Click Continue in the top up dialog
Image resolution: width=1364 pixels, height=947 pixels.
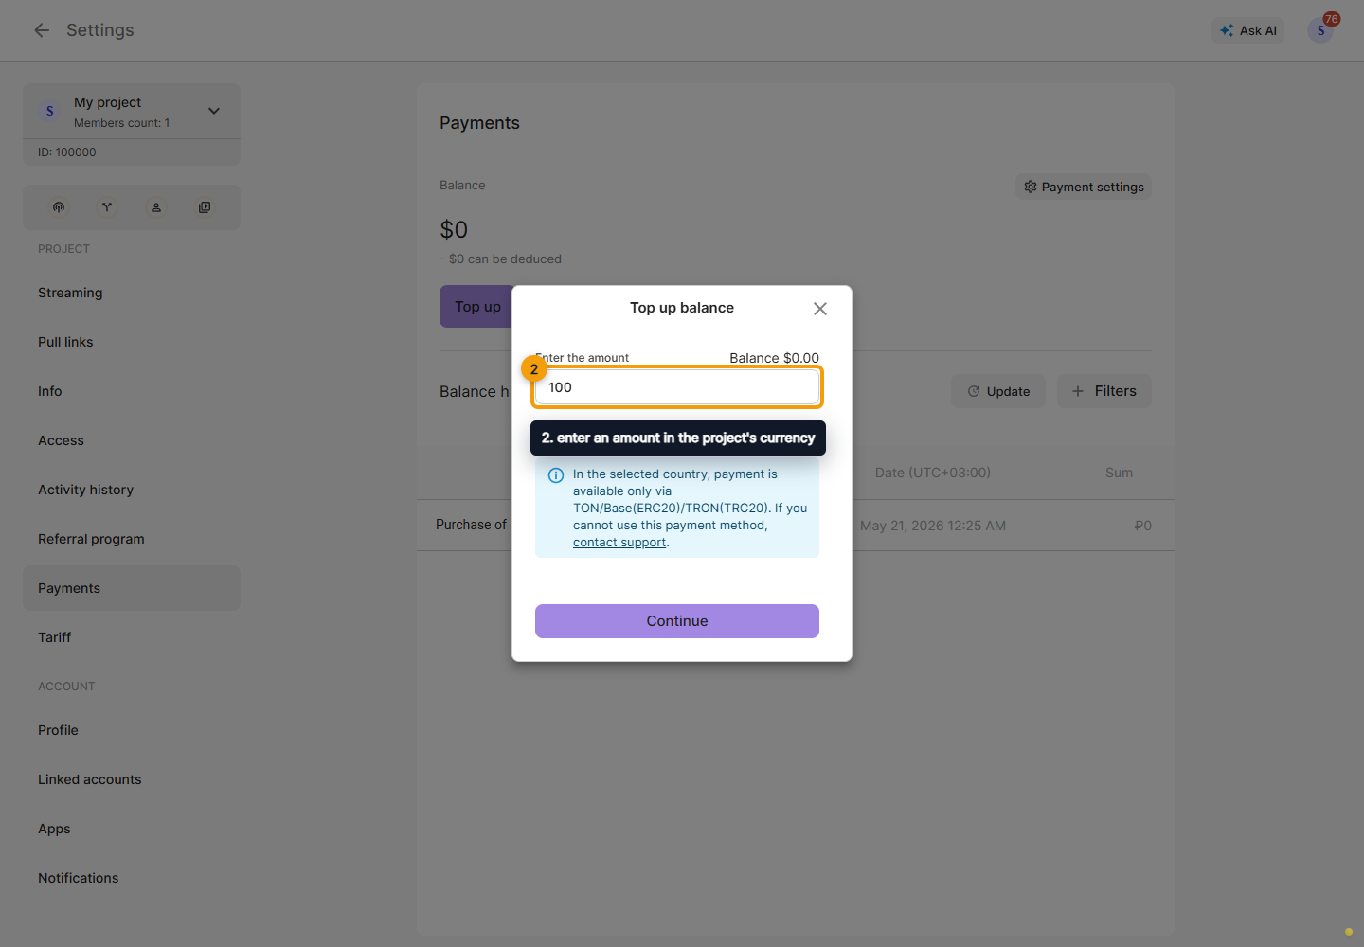pyautogui.click(x=677, y=621)
